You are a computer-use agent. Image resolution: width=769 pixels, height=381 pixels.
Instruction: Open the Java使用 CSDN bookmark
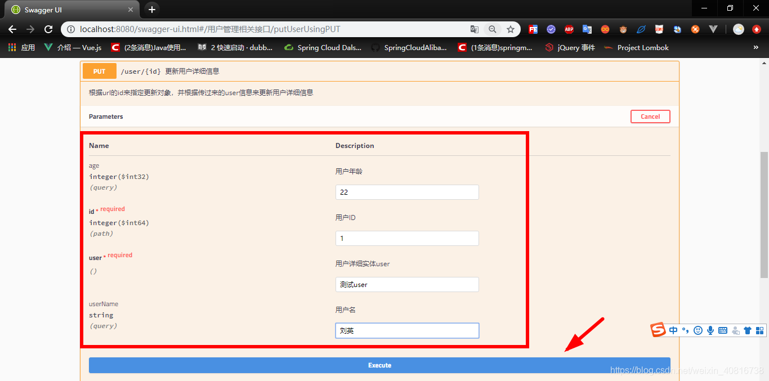149,48
